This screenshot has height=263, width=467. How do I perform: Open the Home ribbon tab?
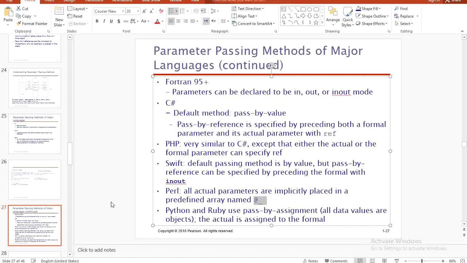30,1
